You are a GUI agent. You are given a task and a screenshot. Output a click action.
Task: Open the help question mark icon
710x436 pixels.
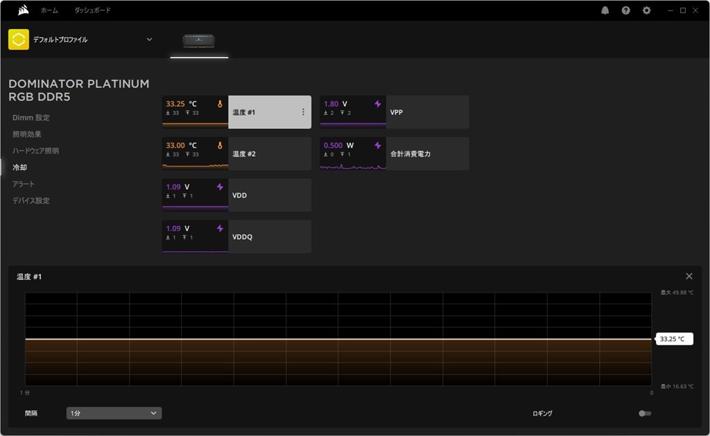pyautogui.click(x=626, y=10)
